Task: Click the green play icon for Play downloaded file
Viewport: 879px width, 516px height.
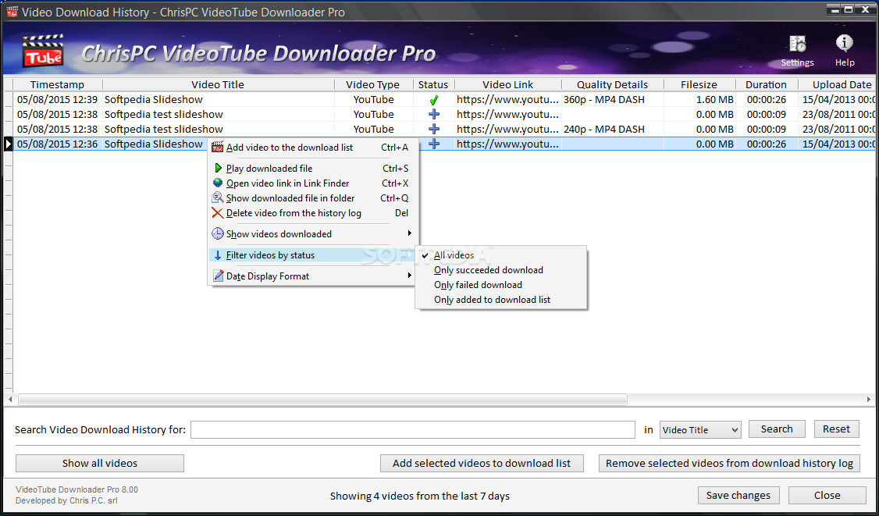Action: tap(218, 169)
